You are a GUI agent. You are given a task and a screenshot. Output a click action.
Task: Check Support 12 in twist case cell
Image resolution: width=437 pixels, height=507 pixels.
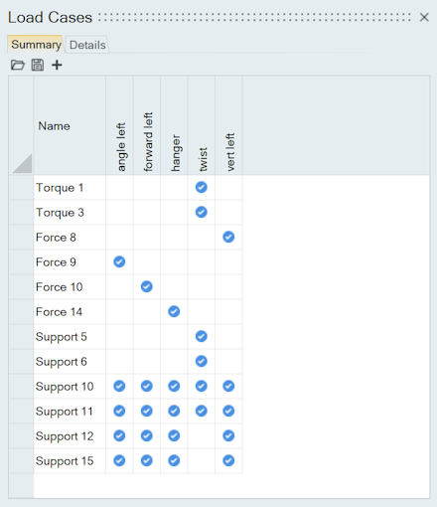202,435
